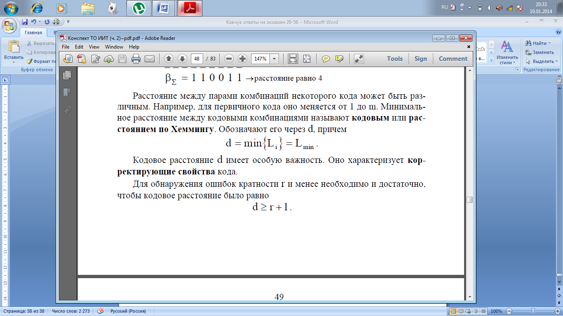This screenshot has width=563, height=316.
Task: Open the Edit menu in Adobe Reader
Action: 79,47
